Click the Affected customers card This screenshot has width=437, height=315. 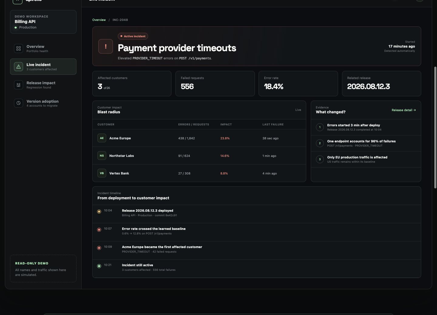[132, 84]
